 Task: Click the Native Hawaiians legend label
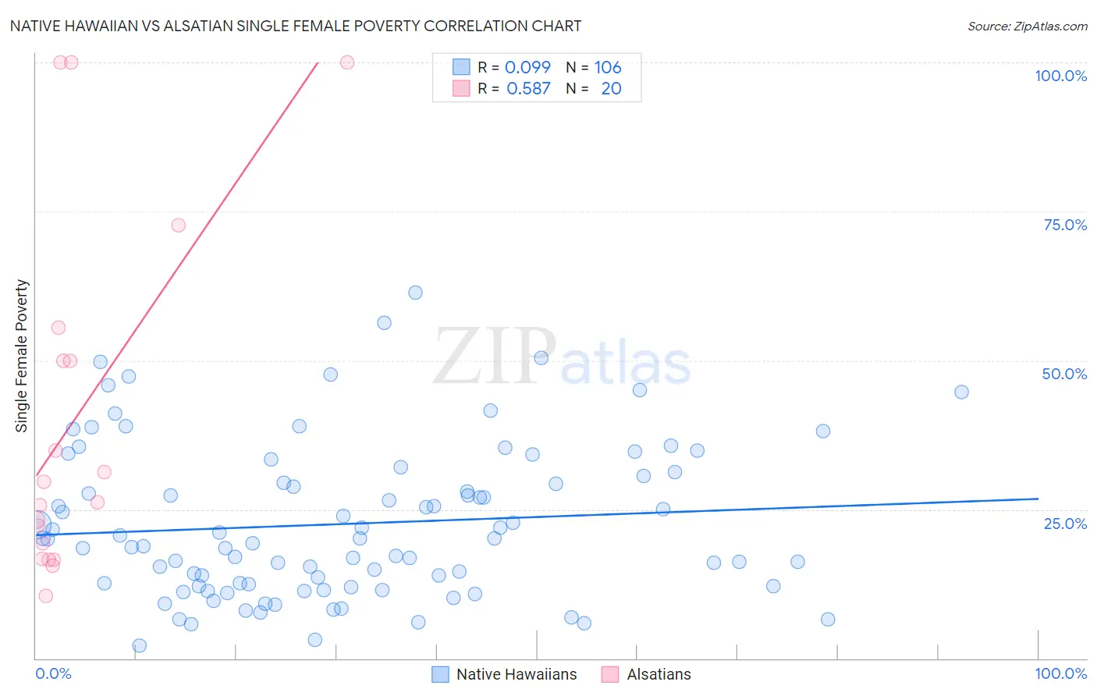(517, 674)
